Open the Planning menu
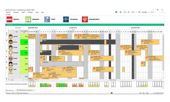Image resolution: width=170 pixels, height=102 pixels. click(8, 12)
